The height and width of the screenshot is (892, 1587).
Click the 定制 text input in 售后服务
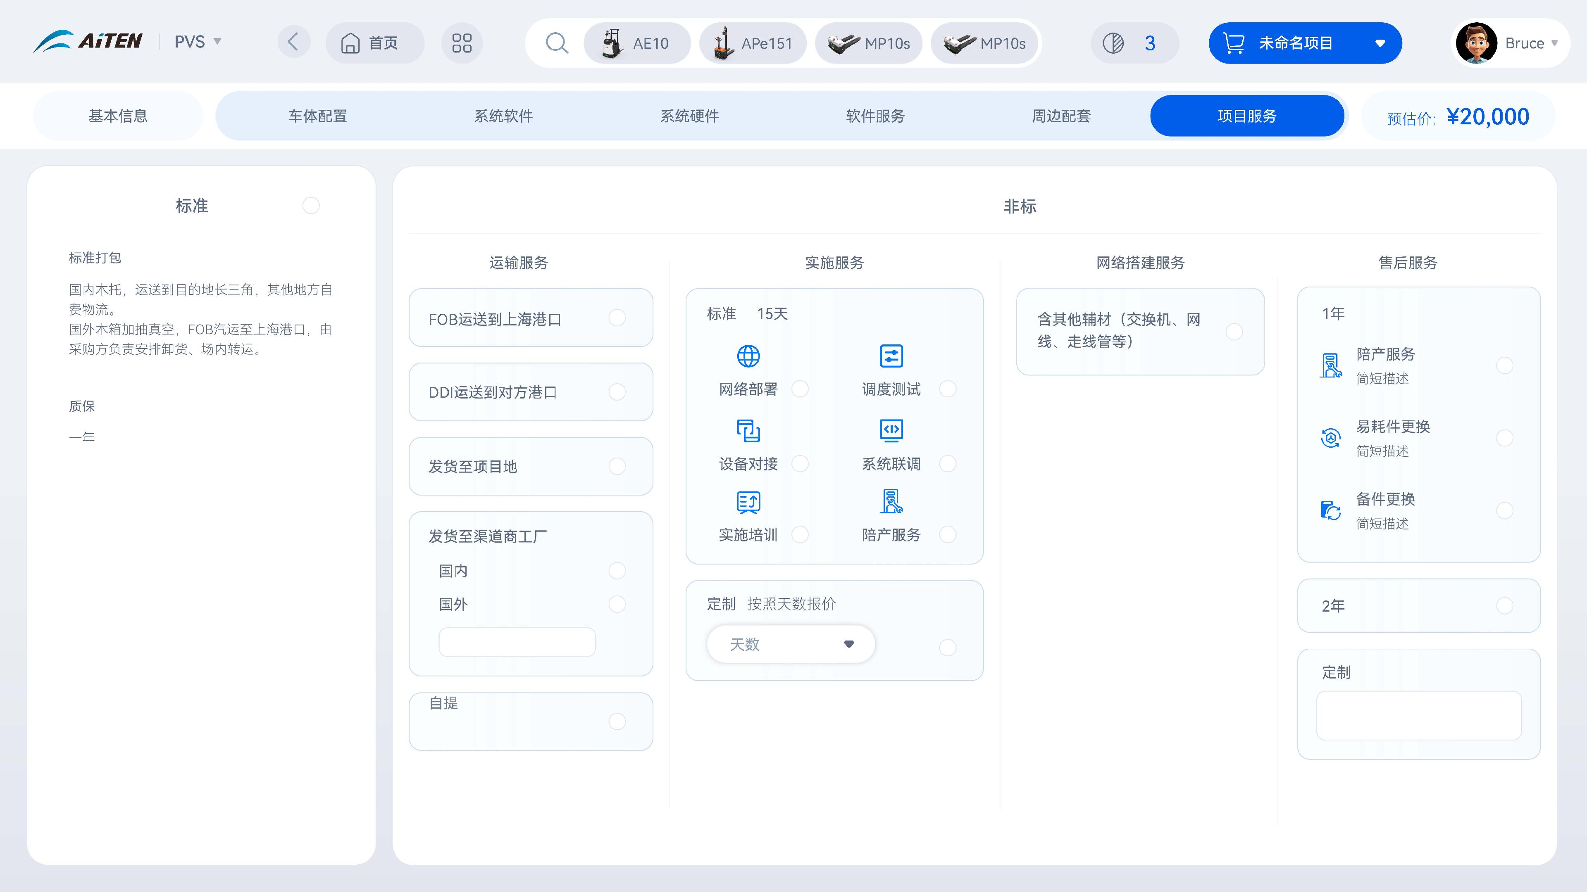tap(1418, 715)
